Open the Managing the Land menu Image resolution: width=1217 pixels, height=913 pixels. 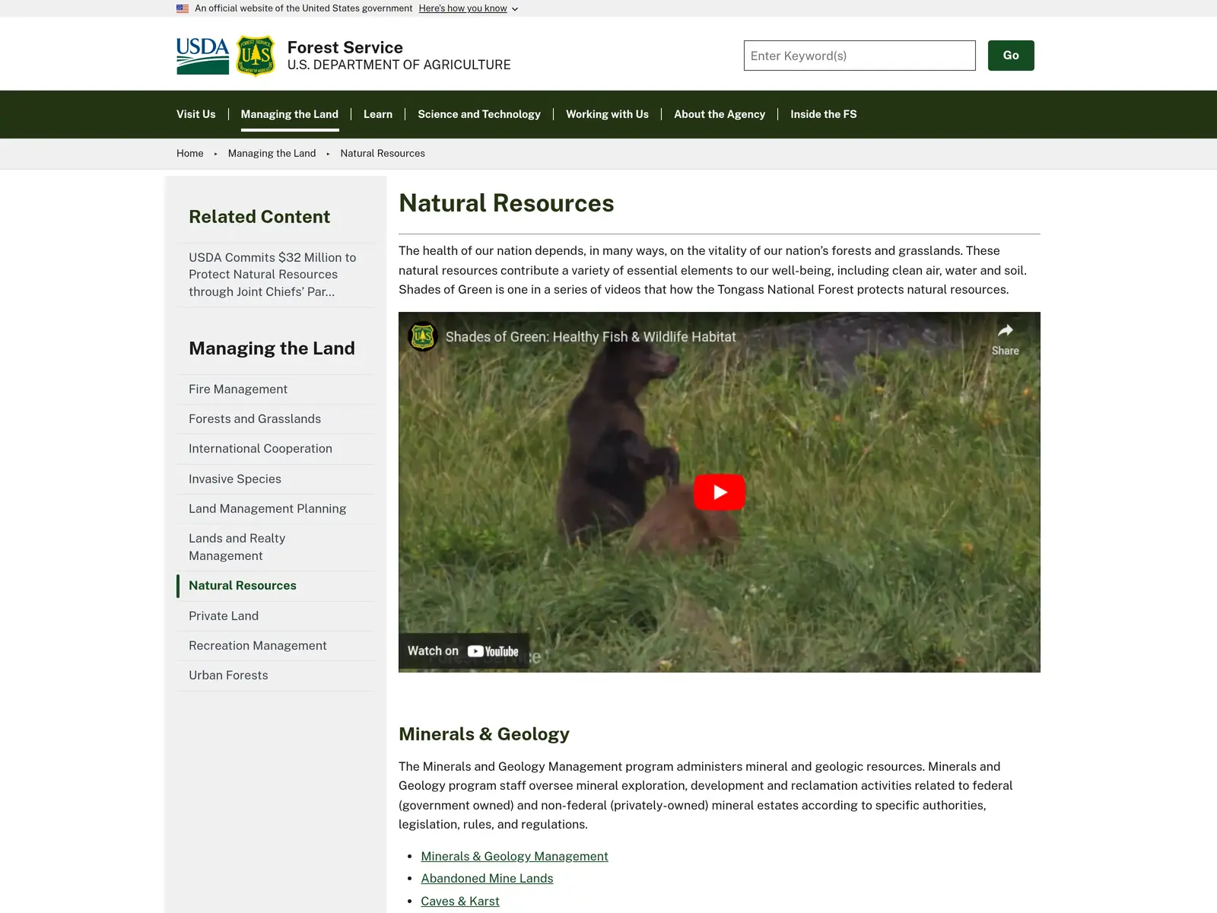coord(290,114)
